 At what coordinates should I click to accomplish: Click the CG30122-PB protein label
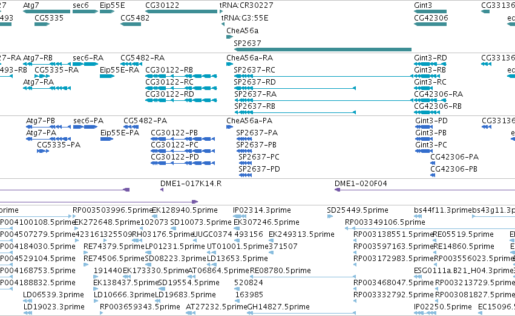pos(174,133)
